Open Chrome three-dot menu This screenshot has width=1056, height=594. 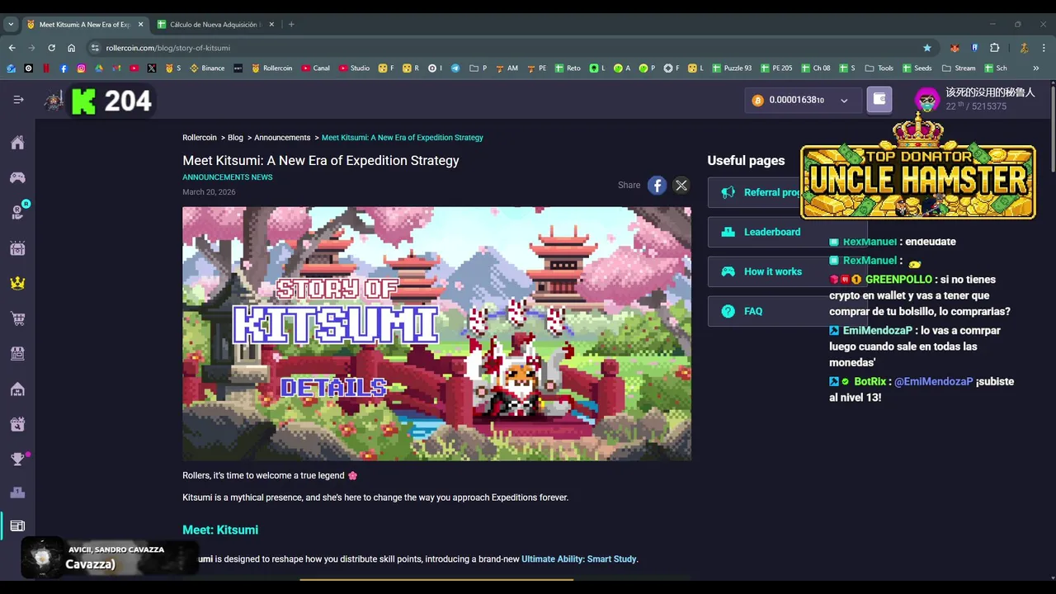tap(1044, 48)
